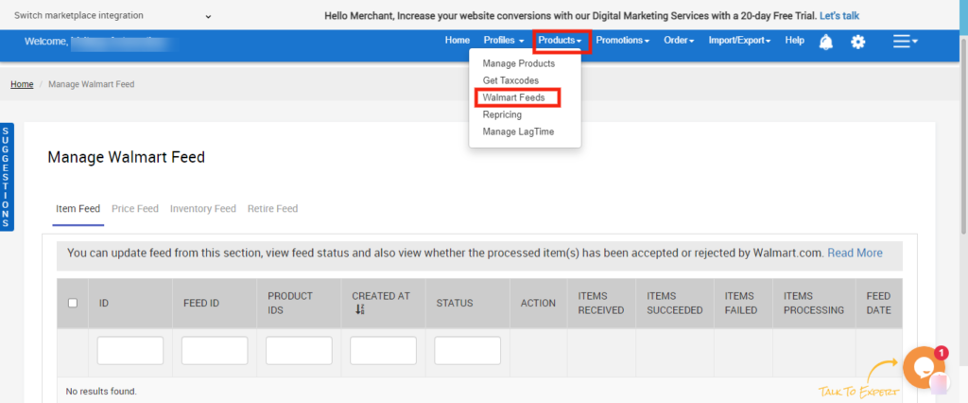
Task: Open the Promotions dropdown menu
Action: [622, 41]
